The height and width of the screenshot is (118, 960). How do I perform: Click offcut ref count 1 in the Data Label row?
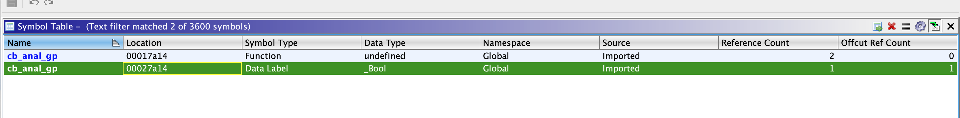[898, 69]
